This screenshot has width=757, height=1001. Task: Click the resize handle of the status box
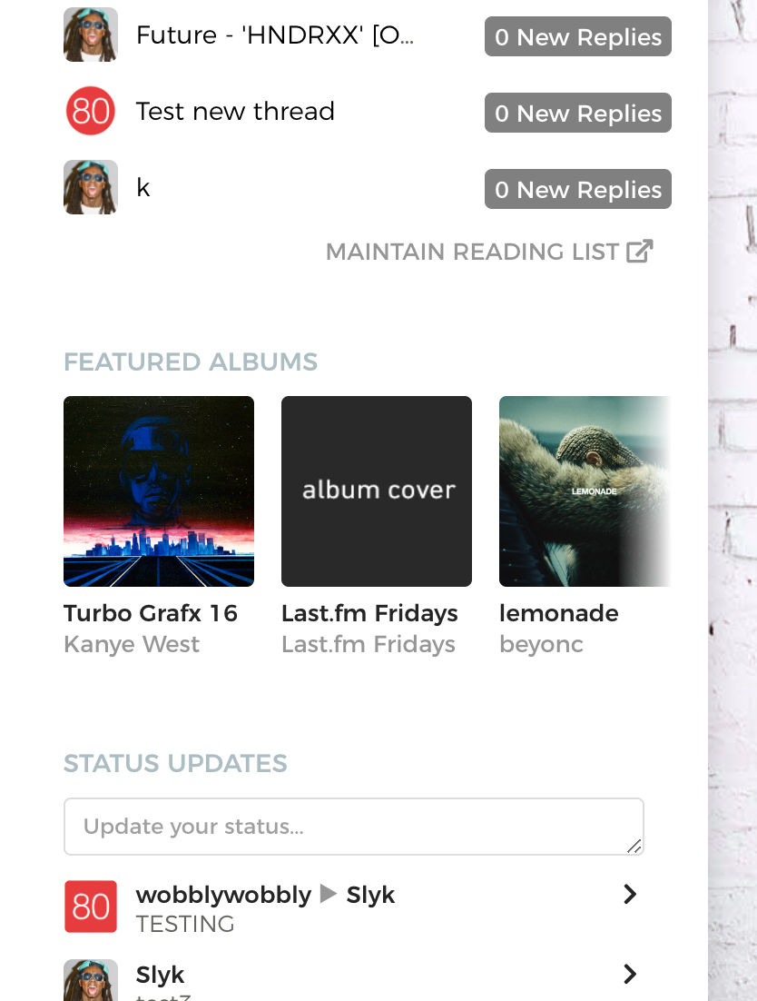click(634, 847)
